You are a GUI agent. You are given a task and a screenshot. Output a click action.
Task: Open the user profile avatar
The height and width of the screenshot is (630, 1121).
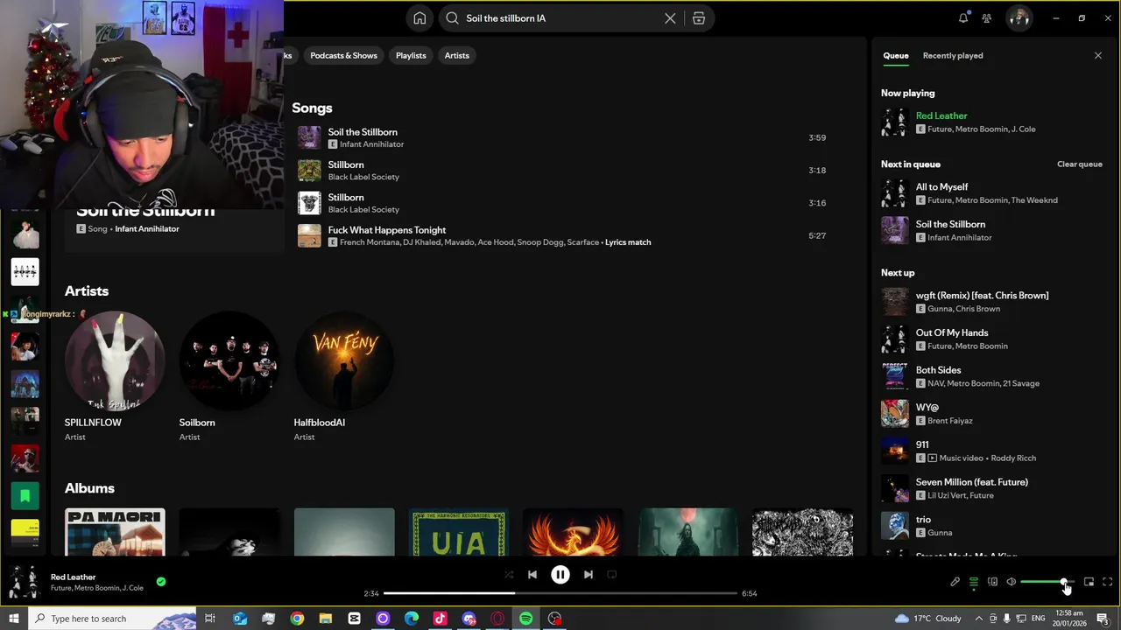tap(1019, 18)
